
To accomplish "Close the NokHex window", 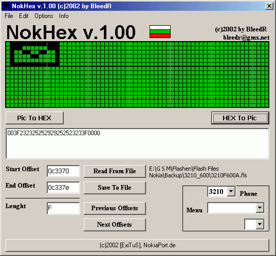I will pos(269,6).
